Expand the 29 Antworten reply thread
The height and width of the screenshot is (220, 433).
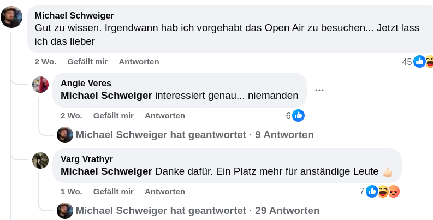pos(197,211)
